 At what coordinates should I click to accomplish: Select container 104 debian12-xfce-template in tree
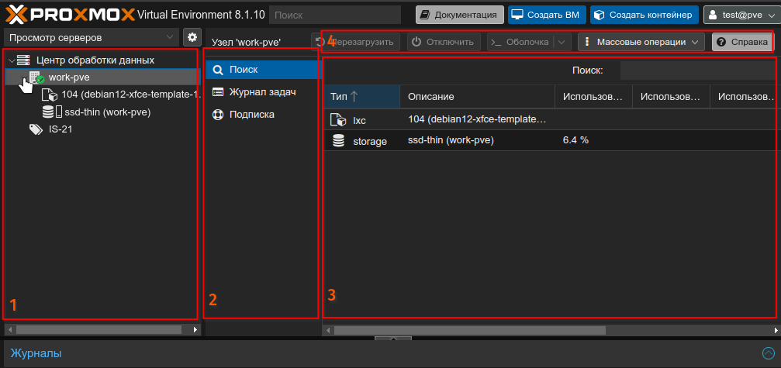coord(130,95)
